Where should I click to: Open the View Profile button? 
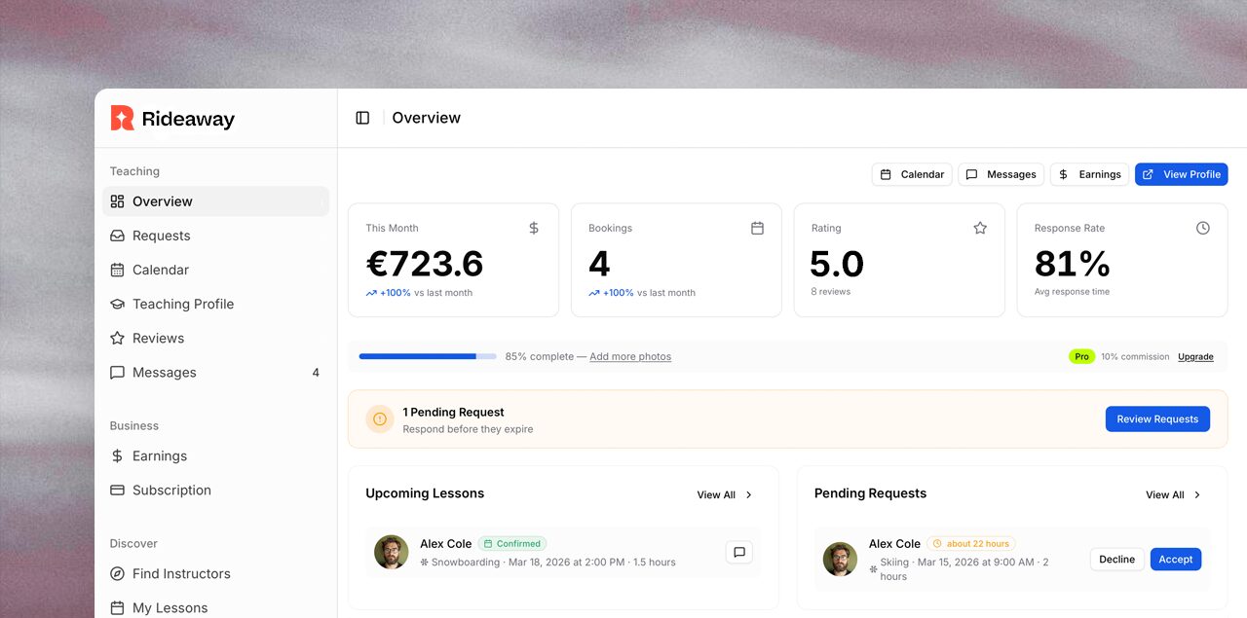(1181, 174)
